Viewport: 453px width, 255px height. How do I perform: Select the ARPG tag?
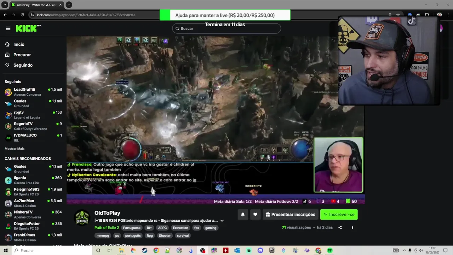pyautogui.click(x=162, y=228)
